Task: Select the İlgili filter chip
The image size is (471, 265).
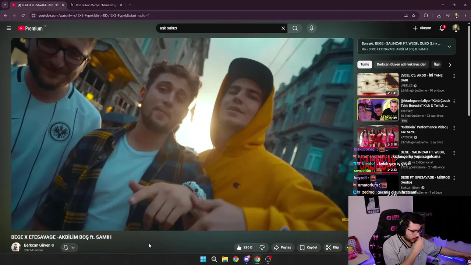Action: 437,64
